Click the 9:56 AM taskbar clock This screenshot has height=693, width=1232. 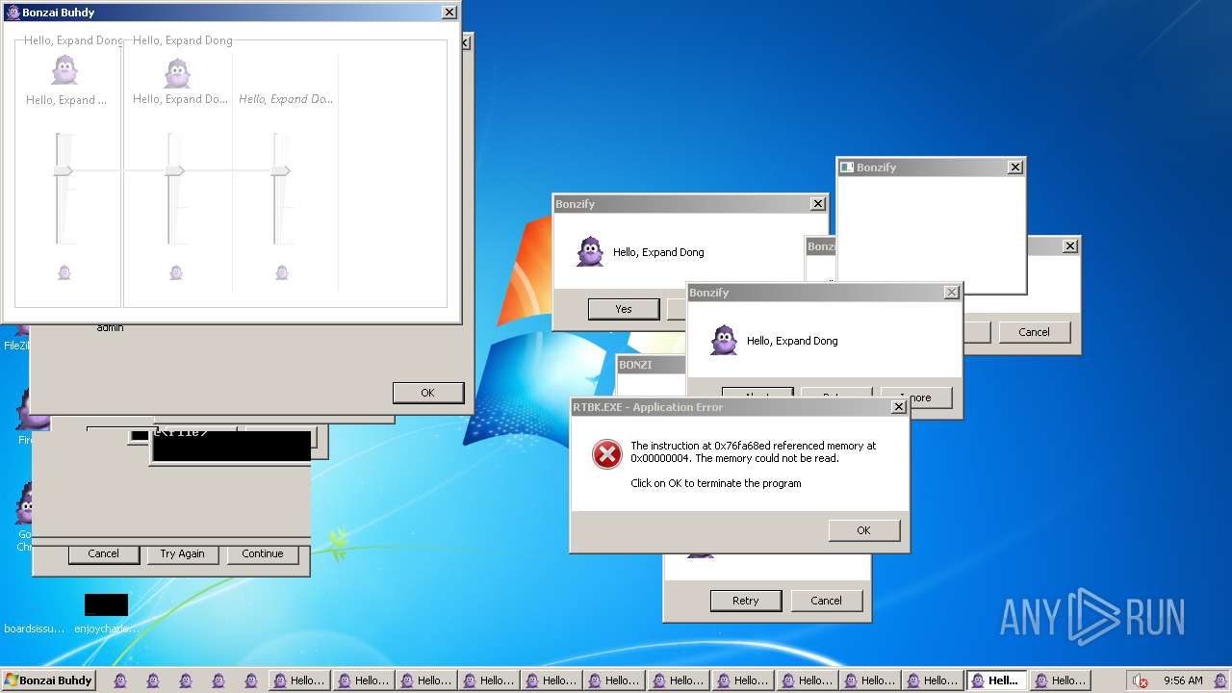[x=1183, y=680]
